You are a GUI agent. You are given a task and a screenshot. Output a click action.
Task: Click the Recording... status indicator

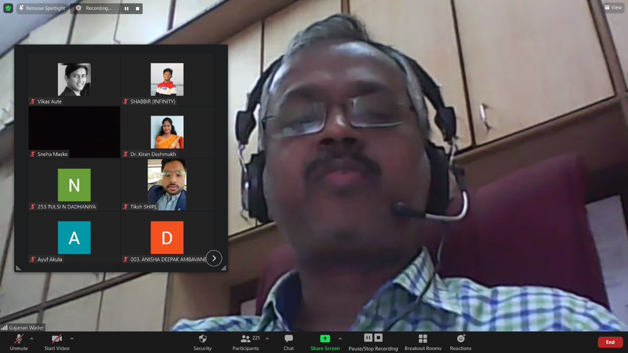[x=94, y=8]
